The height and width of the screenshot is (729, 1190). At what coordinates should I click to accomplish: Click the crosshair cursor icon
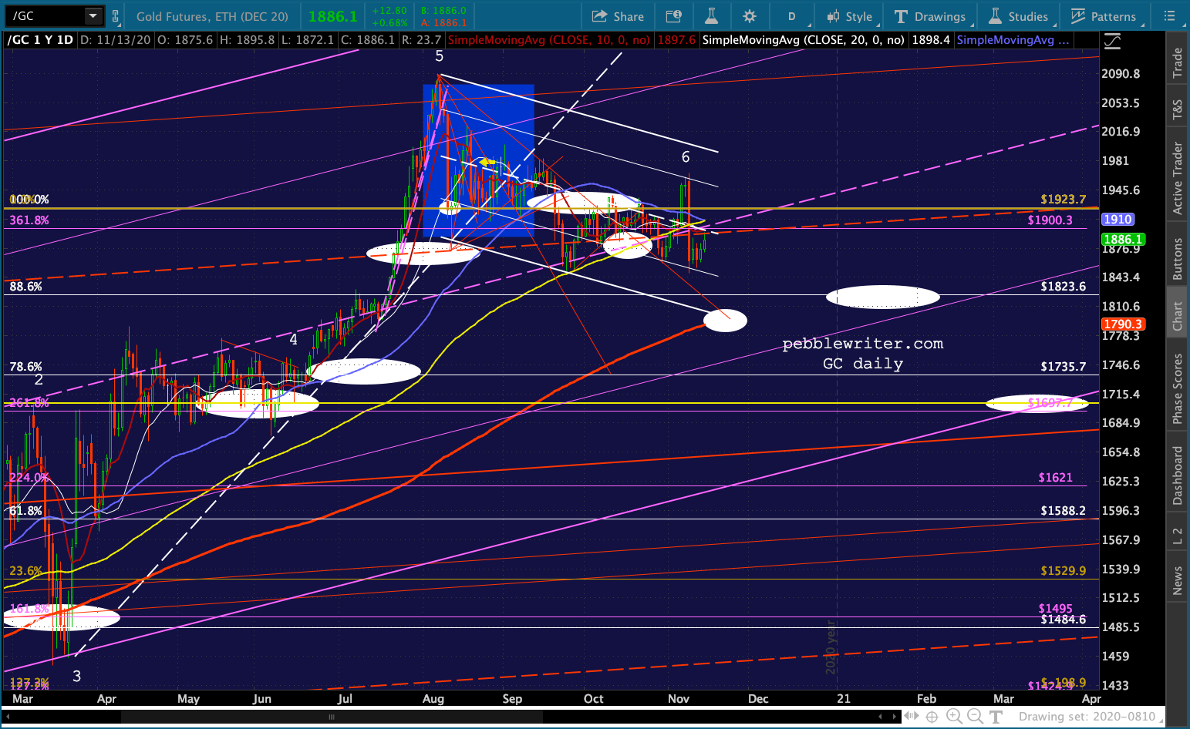click(932, 717)
